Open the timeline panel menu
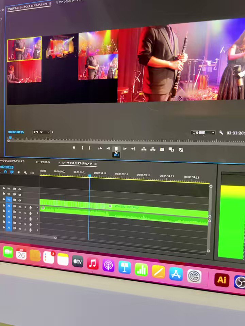The width and height of the screenshot is (245, 326). [95, 164]
